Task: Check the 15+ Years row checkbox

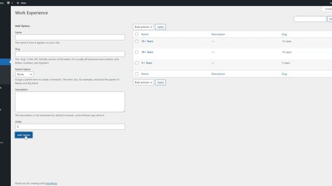Action: [137, 41]
